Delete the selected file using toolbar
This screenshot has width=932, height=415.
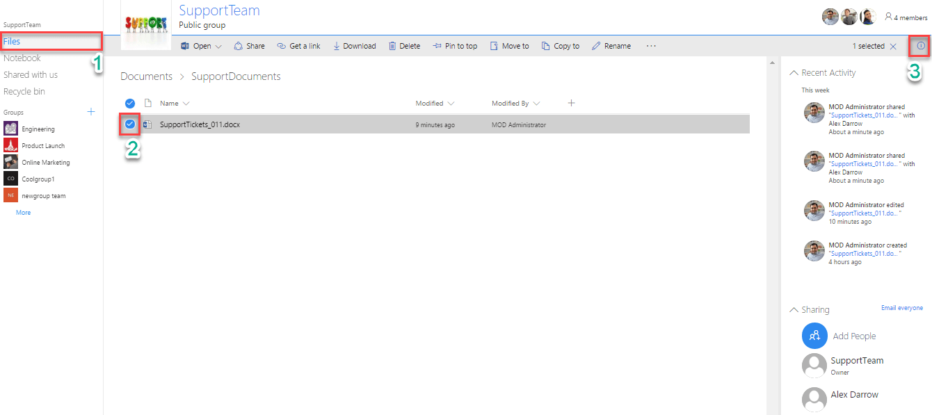[392, 46]
